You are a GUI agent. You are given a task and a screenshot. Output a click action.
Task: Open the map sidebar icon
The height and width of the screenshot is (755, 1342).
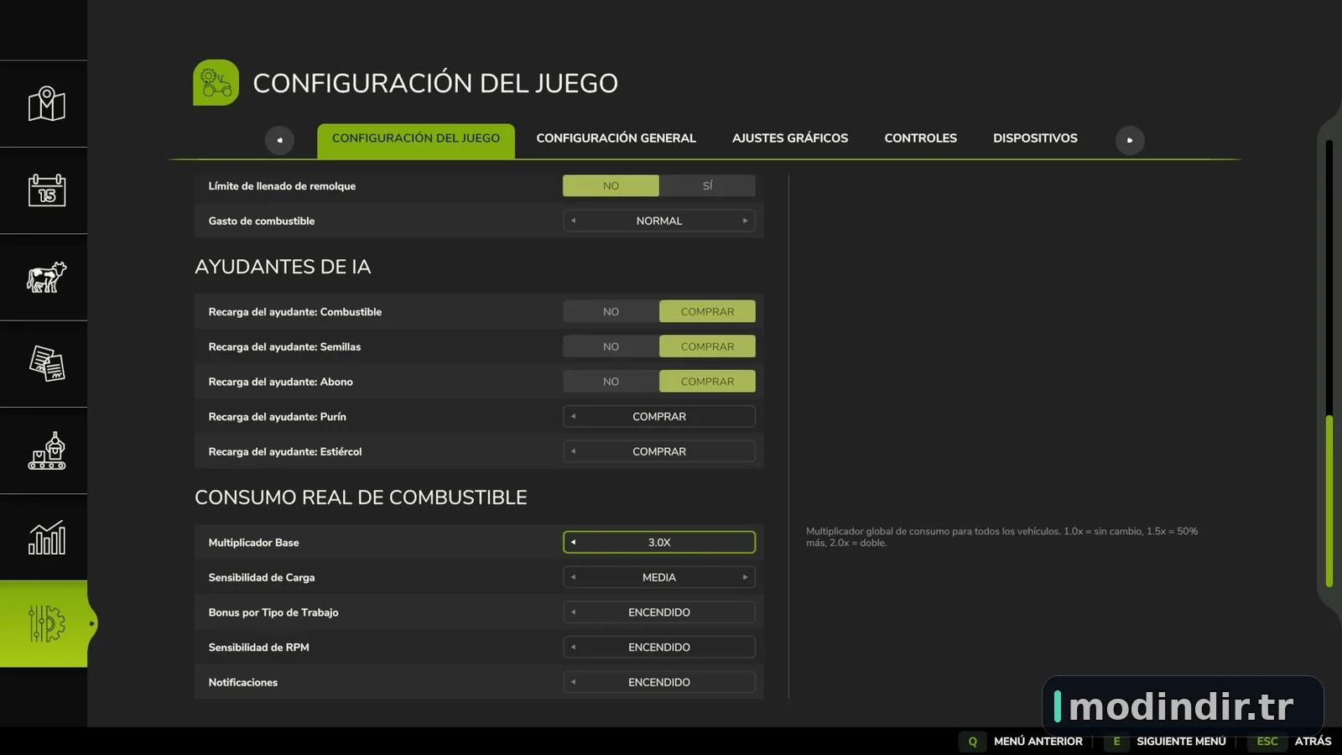coord(47,104)
